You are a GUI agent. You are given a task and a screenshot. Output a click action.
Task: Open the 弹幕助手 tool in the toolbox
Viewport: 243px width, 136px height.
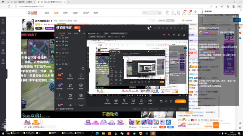[x=59, y=76]
